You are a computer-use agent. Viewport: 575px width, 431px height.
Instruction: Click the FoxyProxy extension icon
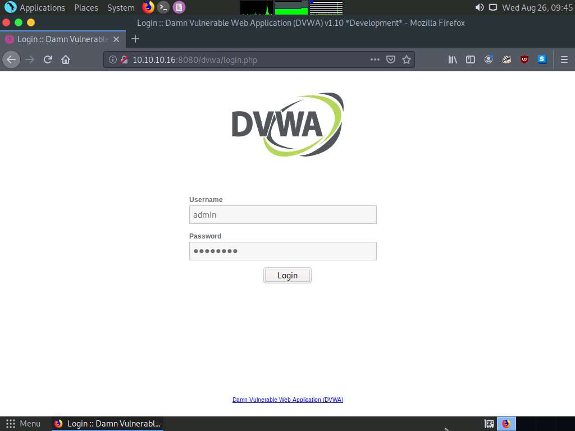(506, 59)
